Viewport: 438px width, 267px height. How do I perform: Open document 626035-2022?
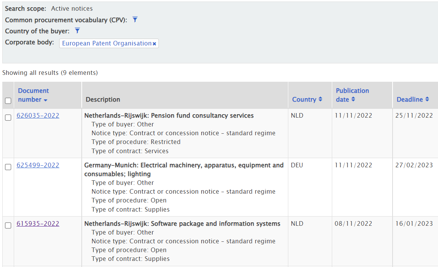coord(38,115)
